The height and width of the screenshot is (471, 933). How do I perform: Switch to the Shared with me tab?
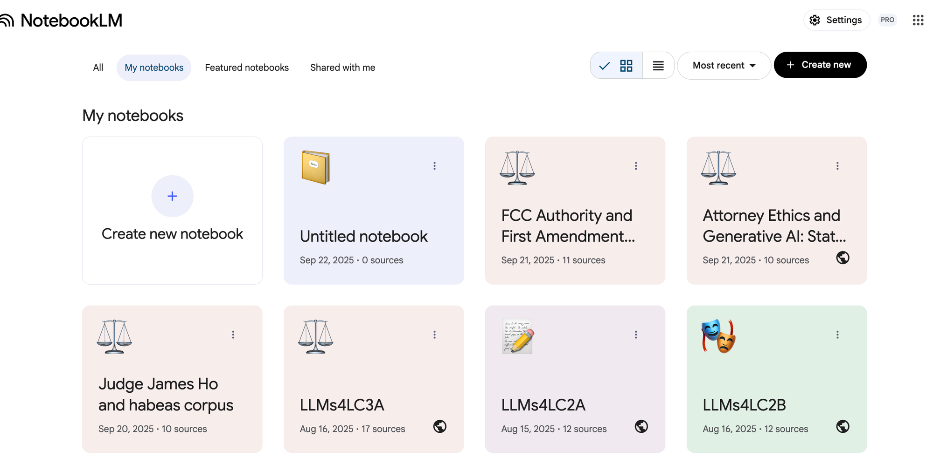pos(342,68)
